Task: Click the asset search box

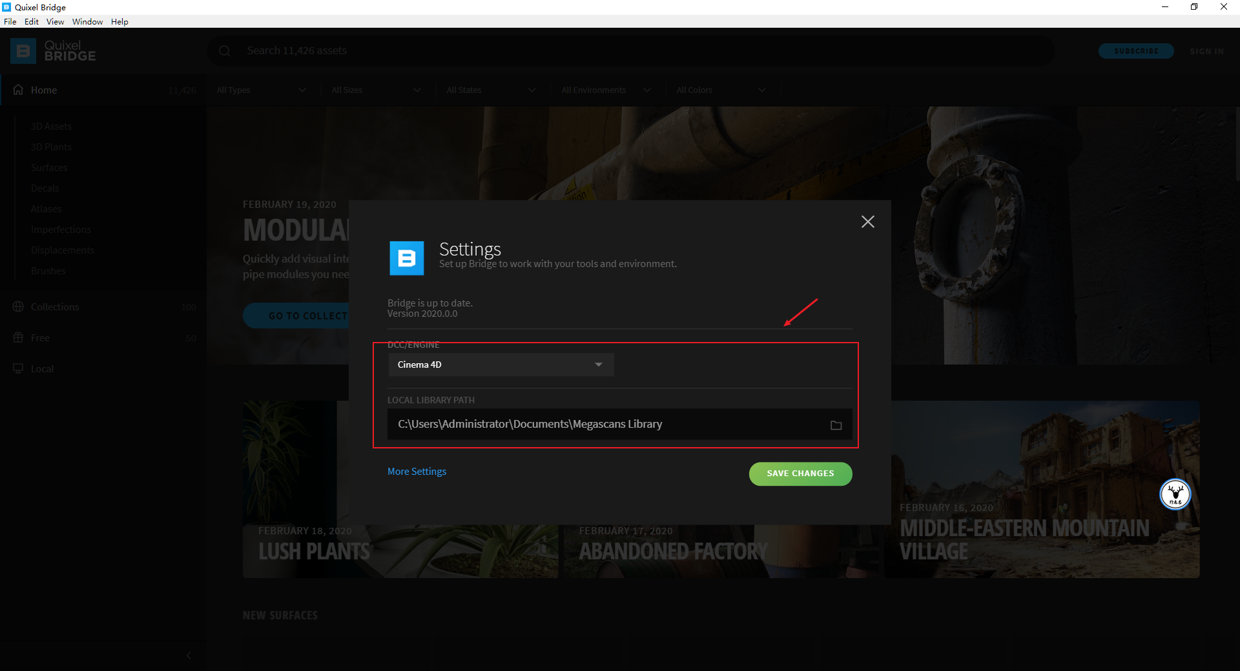Action: tap(630, 51)
